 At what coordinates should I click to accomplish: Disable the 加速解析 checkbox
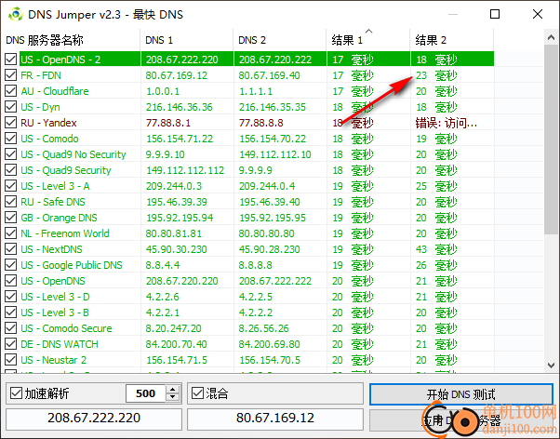[16, 393]
